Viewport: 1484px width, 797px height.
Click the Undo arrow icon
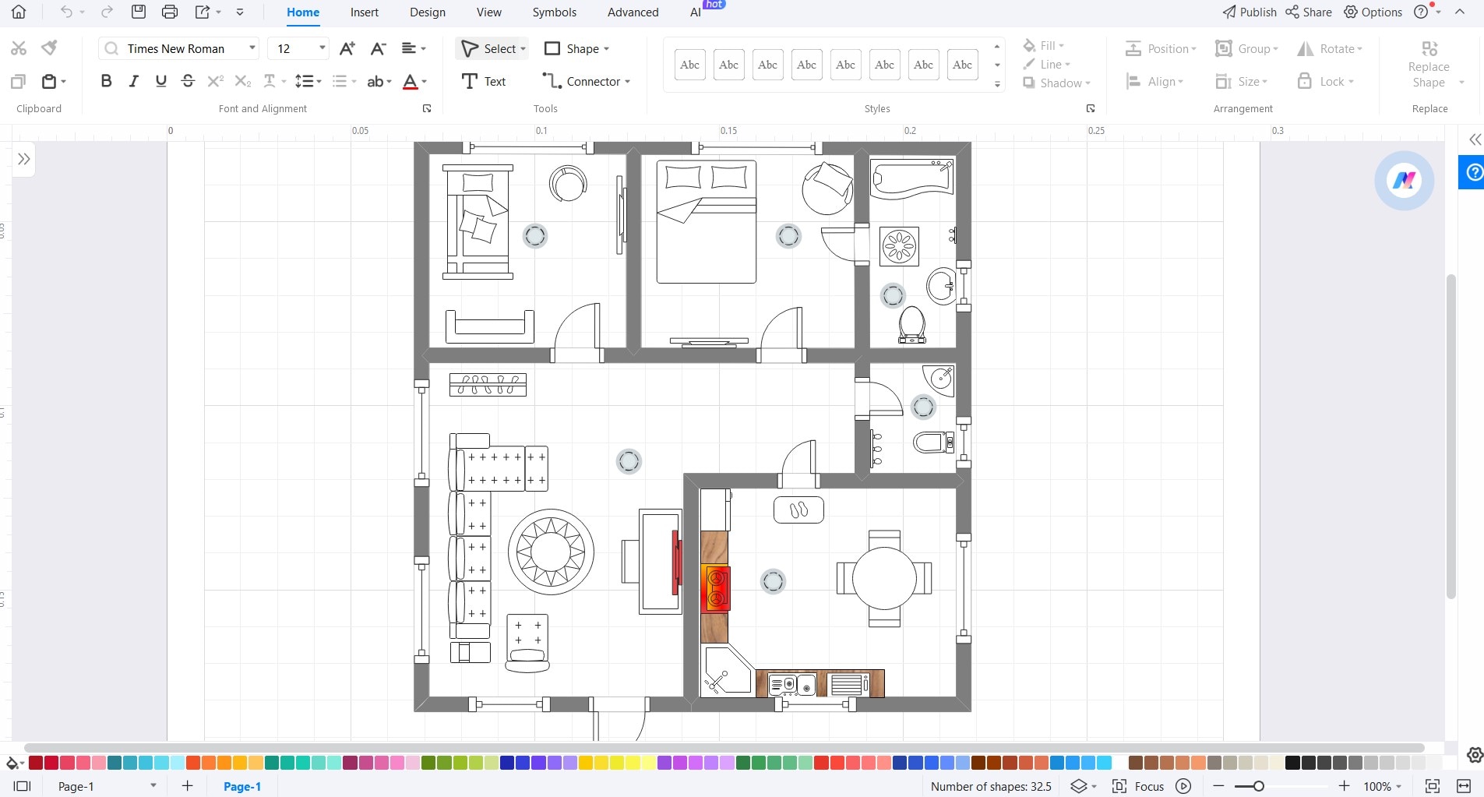click(67, 12)
